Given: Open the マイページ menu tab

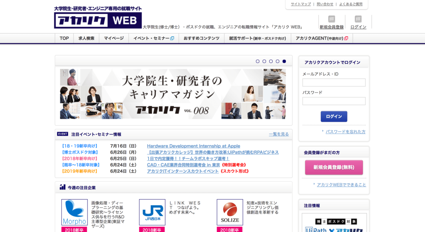Looking at the screenshot, I should 114,39.
